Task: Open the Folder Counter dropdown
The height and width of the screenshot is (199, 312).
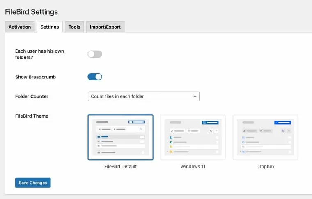Action: tap(144, 96)
